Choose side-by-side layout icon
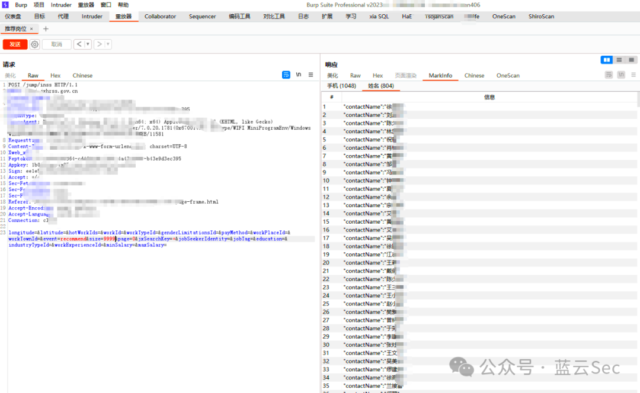Image resolution: width=640 pixels, height=393 pixels. pyautogui.click(x=607, y=60)
